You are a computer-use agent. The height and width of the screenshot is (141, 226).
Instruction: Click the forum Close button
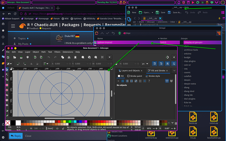point(28,136)
